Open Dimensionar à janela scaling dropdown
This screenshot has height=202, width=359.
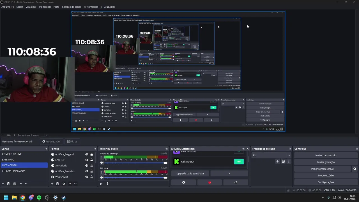(x=33, y=135)
